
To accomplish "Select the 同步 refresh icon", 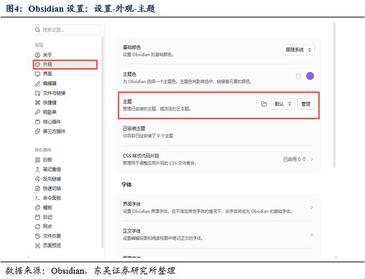I will point(37,227).
